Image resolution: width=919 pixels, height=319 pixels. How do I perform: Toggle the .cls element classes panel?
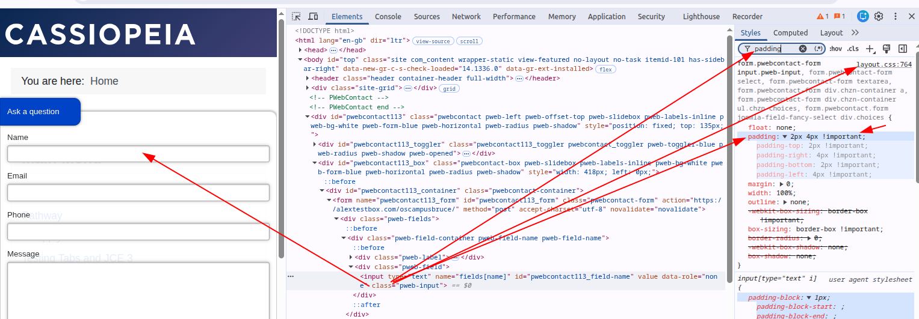point(853,49)
